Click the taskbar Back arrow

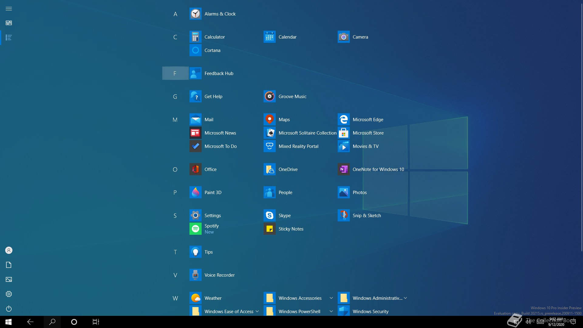30,322
